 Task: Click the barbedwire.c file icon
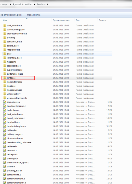click(x=5, y=110)
